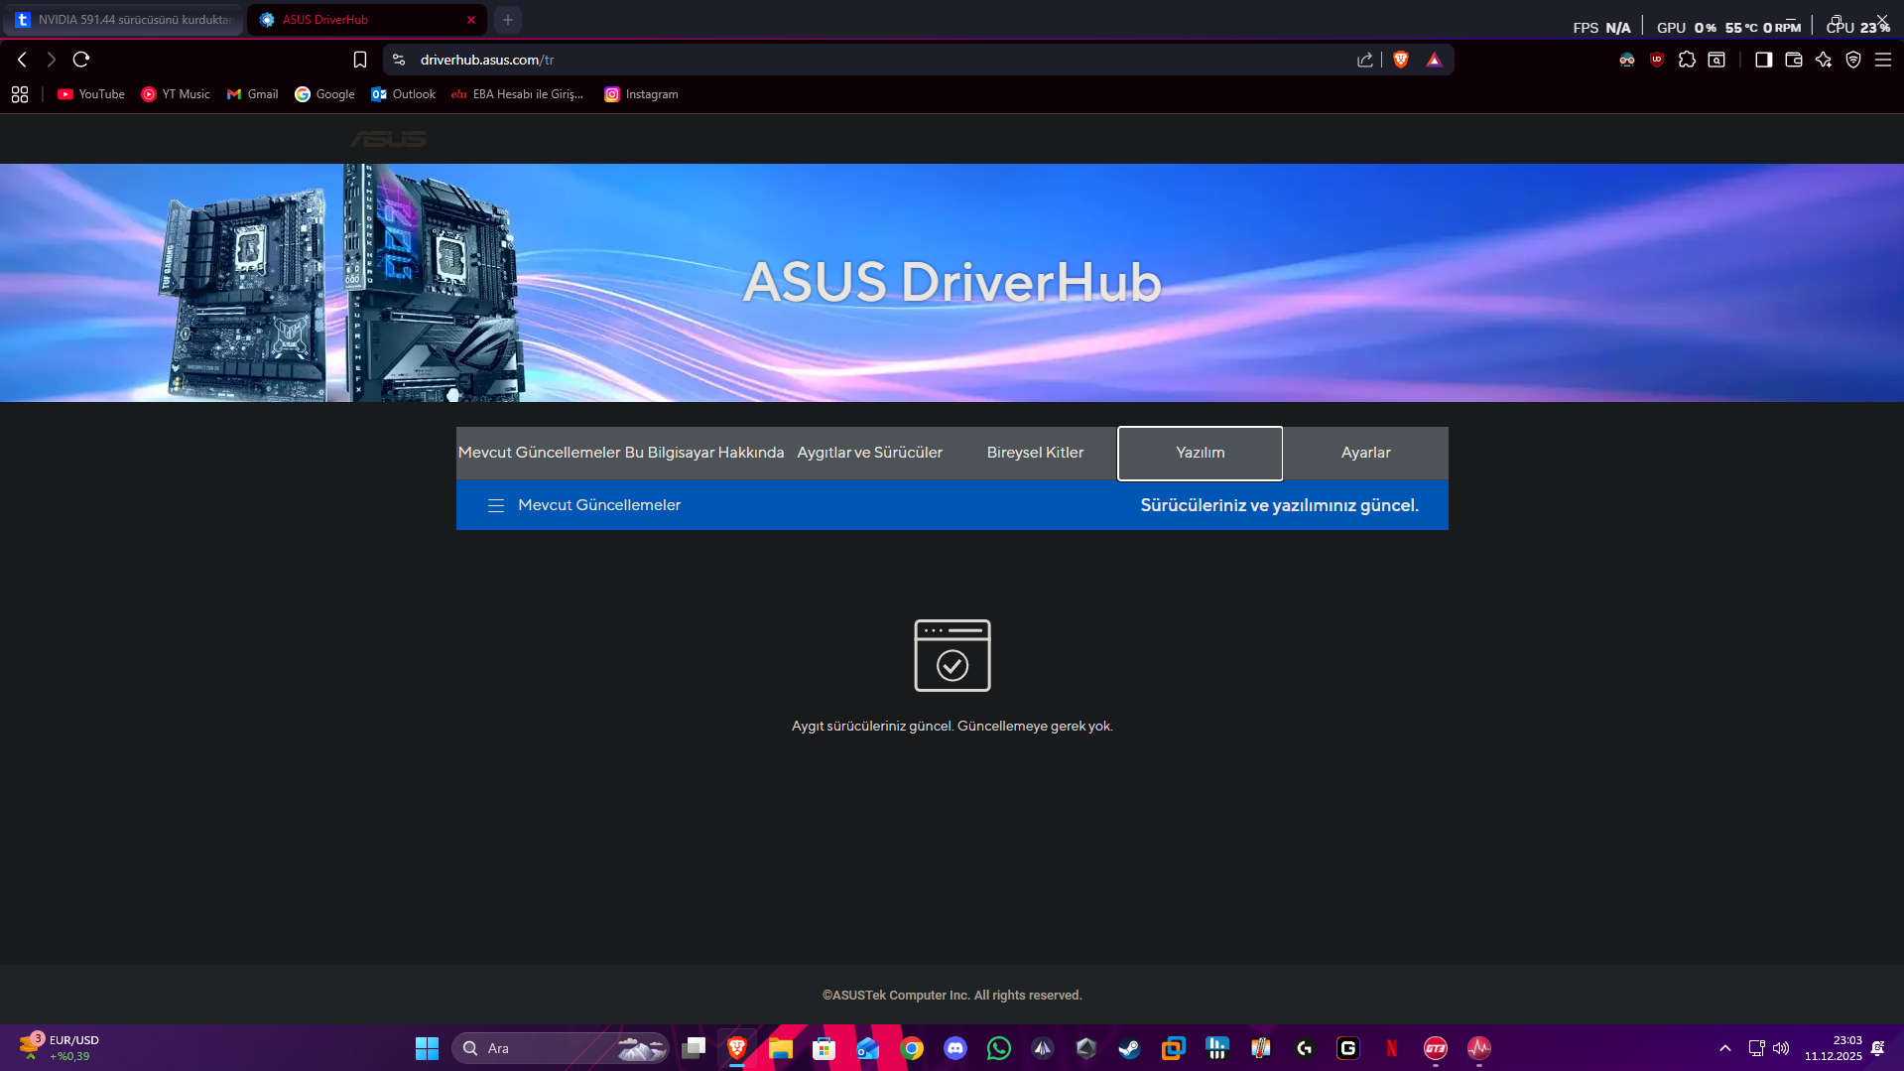Open the Aygıtlar ve Sürücüler tab
Viewport: 1904px width, 1071px height.
870,453
